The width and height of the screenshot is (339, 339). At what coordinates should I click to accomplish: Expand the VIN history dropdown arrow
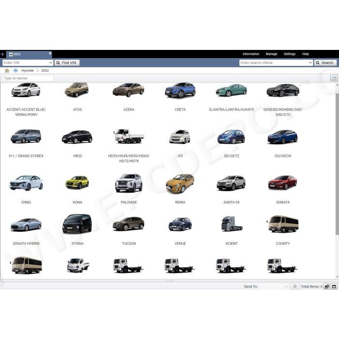click(x=50, y=62)
